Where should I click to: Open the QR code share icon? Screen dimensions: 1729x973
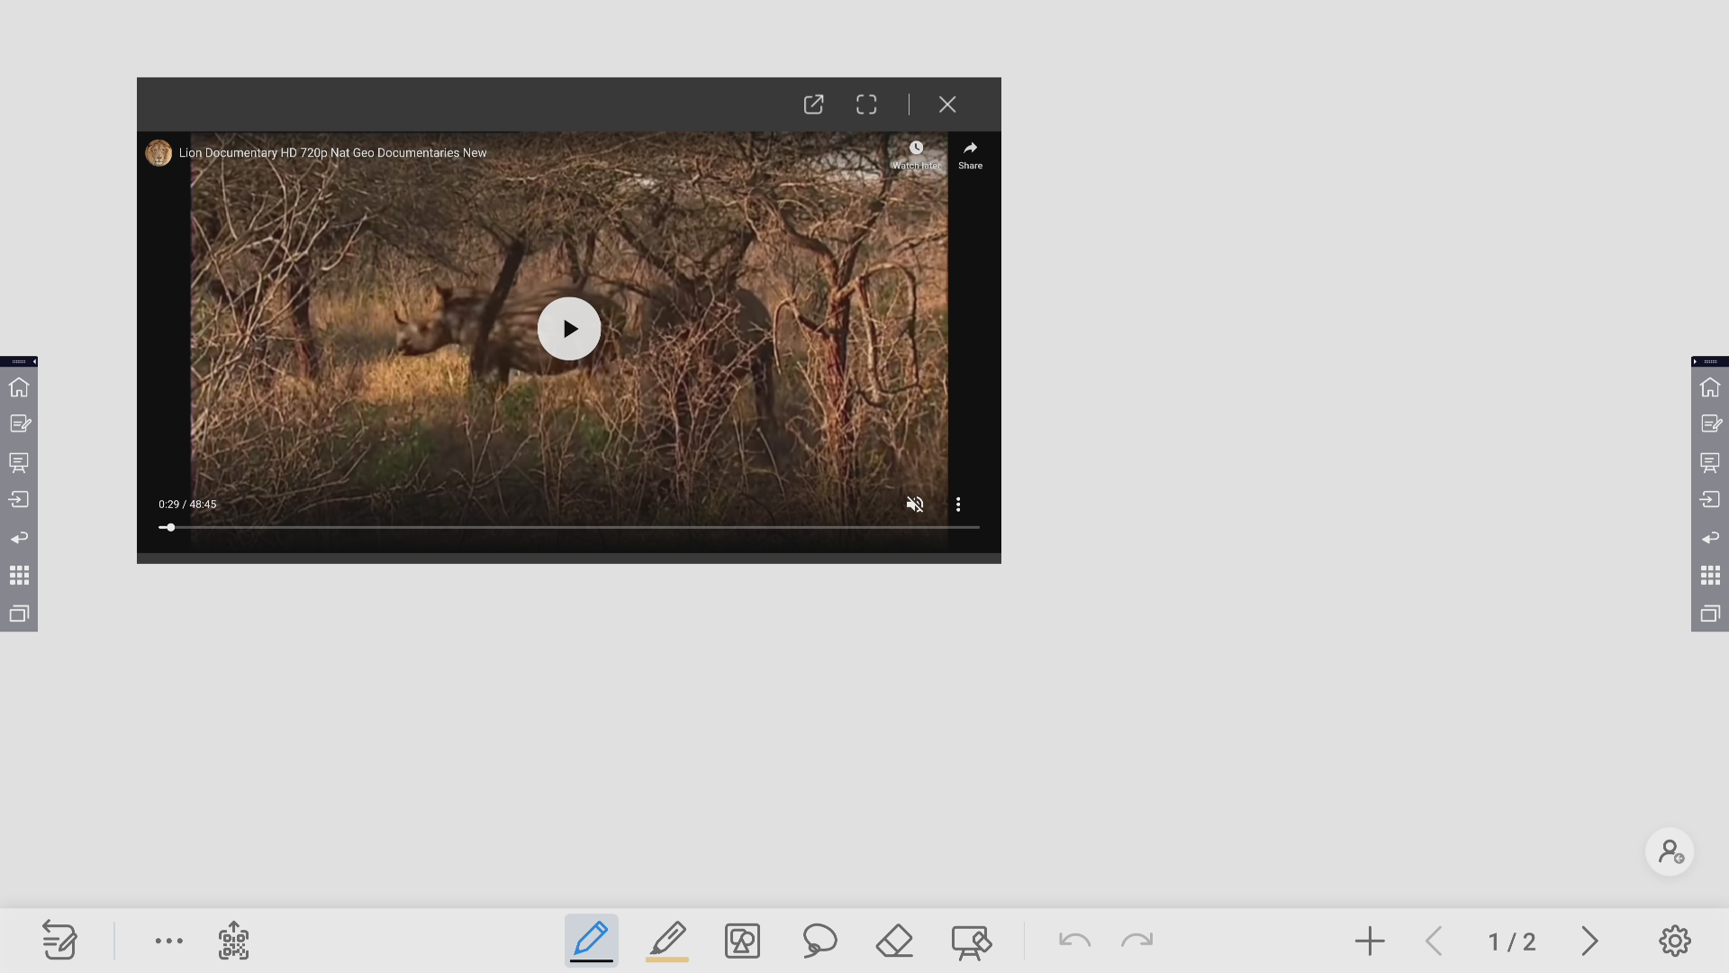tap(233, 941)
